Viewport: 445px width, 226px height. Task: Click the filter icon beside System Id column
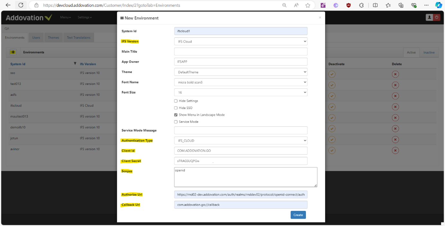[x=75, y=64]
